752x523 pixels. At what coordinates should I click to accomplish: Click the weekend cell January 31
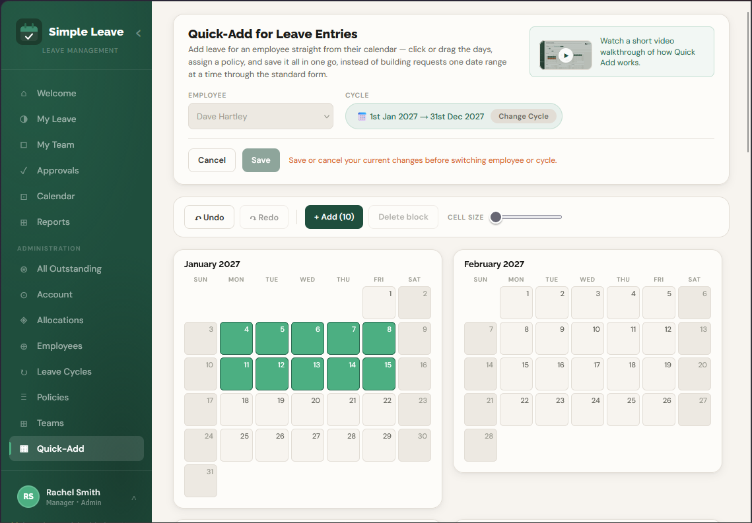pyautogui.click(x=201, y=481)
